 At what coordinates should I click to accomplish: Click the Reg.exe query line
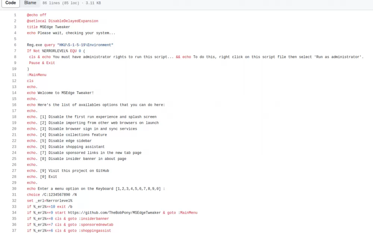[x=70, y=45]
